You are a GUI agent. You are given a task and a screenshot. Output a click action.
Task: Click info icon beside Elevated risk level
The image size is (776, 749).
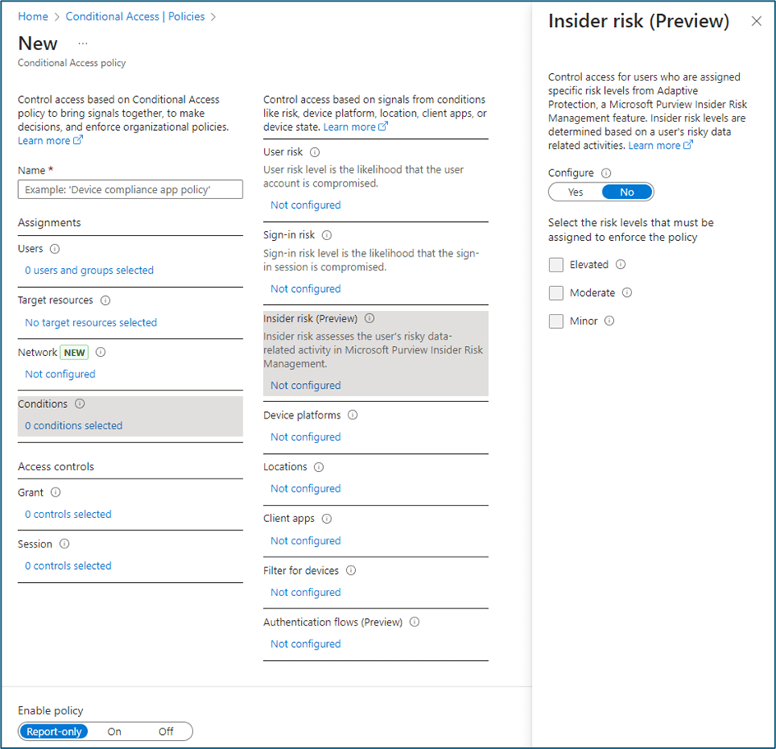(621, 265)
